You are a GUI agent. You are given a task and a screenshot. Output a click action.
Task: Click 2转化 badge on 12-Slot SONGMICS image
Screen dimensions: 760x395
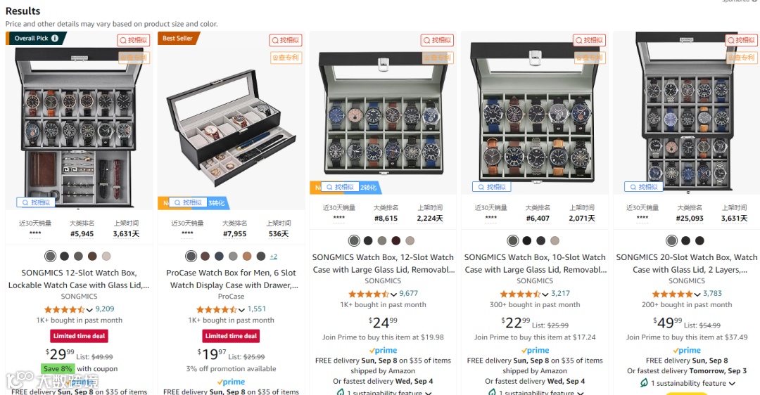pos(368,188)
